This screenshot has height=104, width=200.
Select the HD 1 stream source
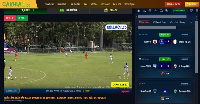tap(22, 18)
